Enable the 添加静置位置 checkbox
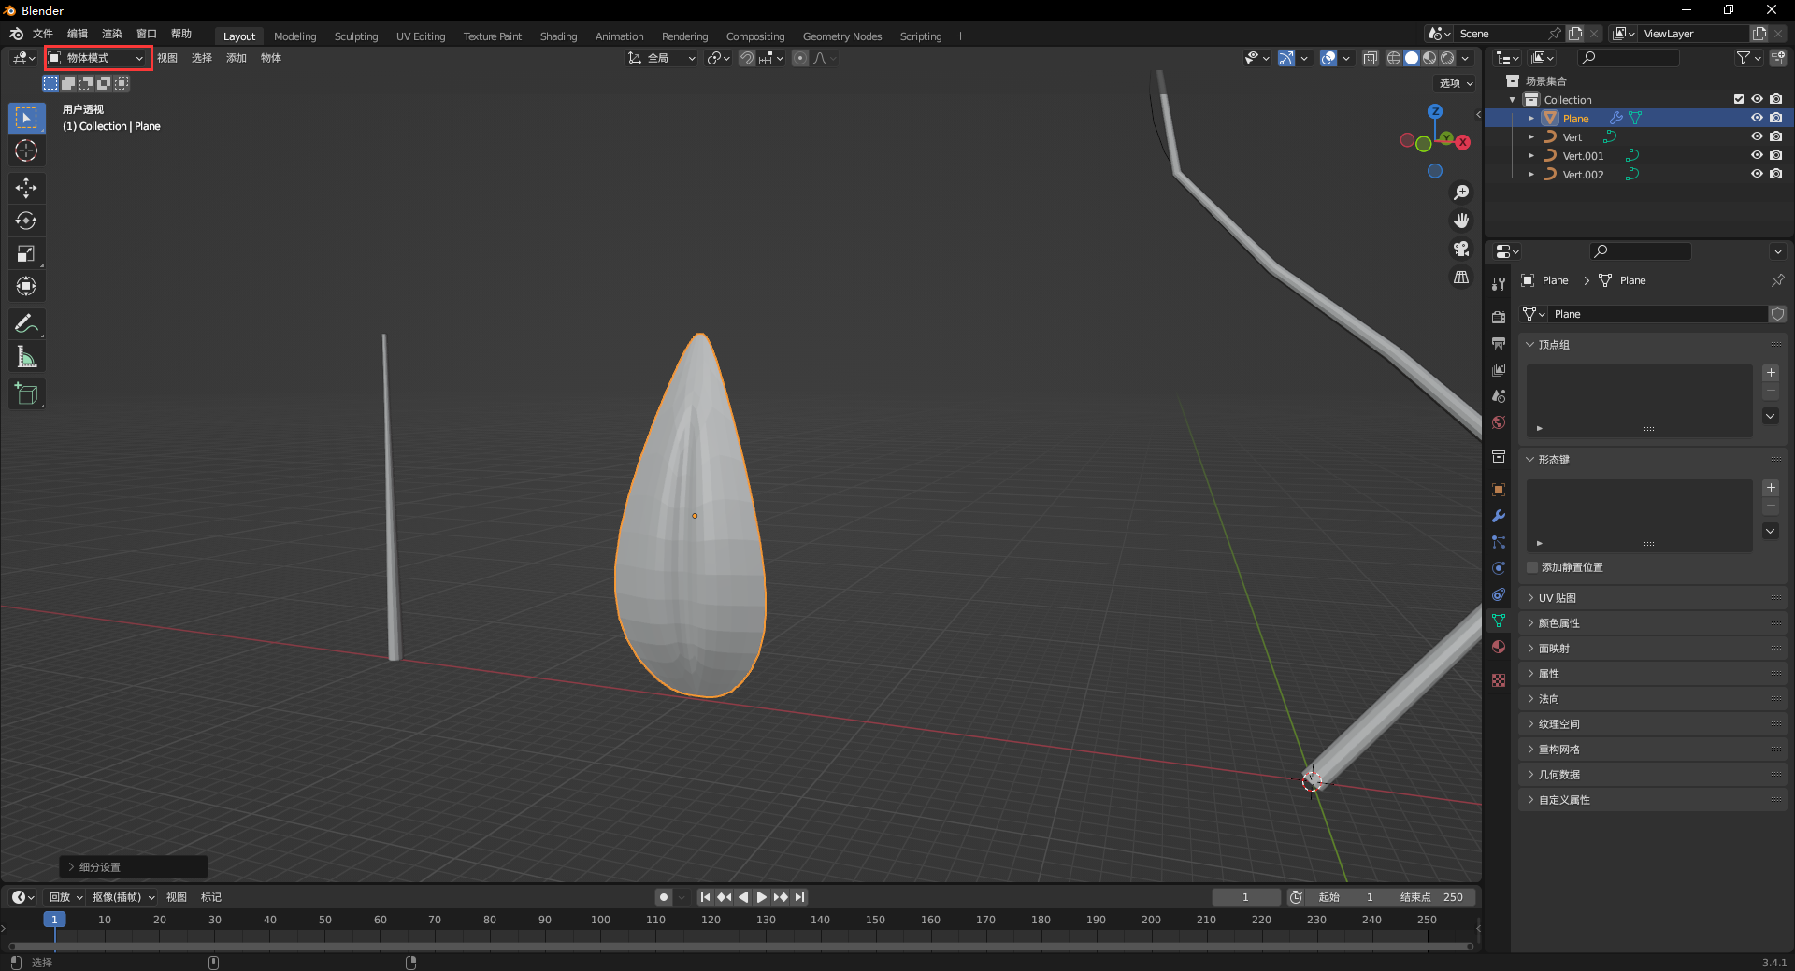Image resolution: width=1795 pixels, height=971 pixels. 1532,567
